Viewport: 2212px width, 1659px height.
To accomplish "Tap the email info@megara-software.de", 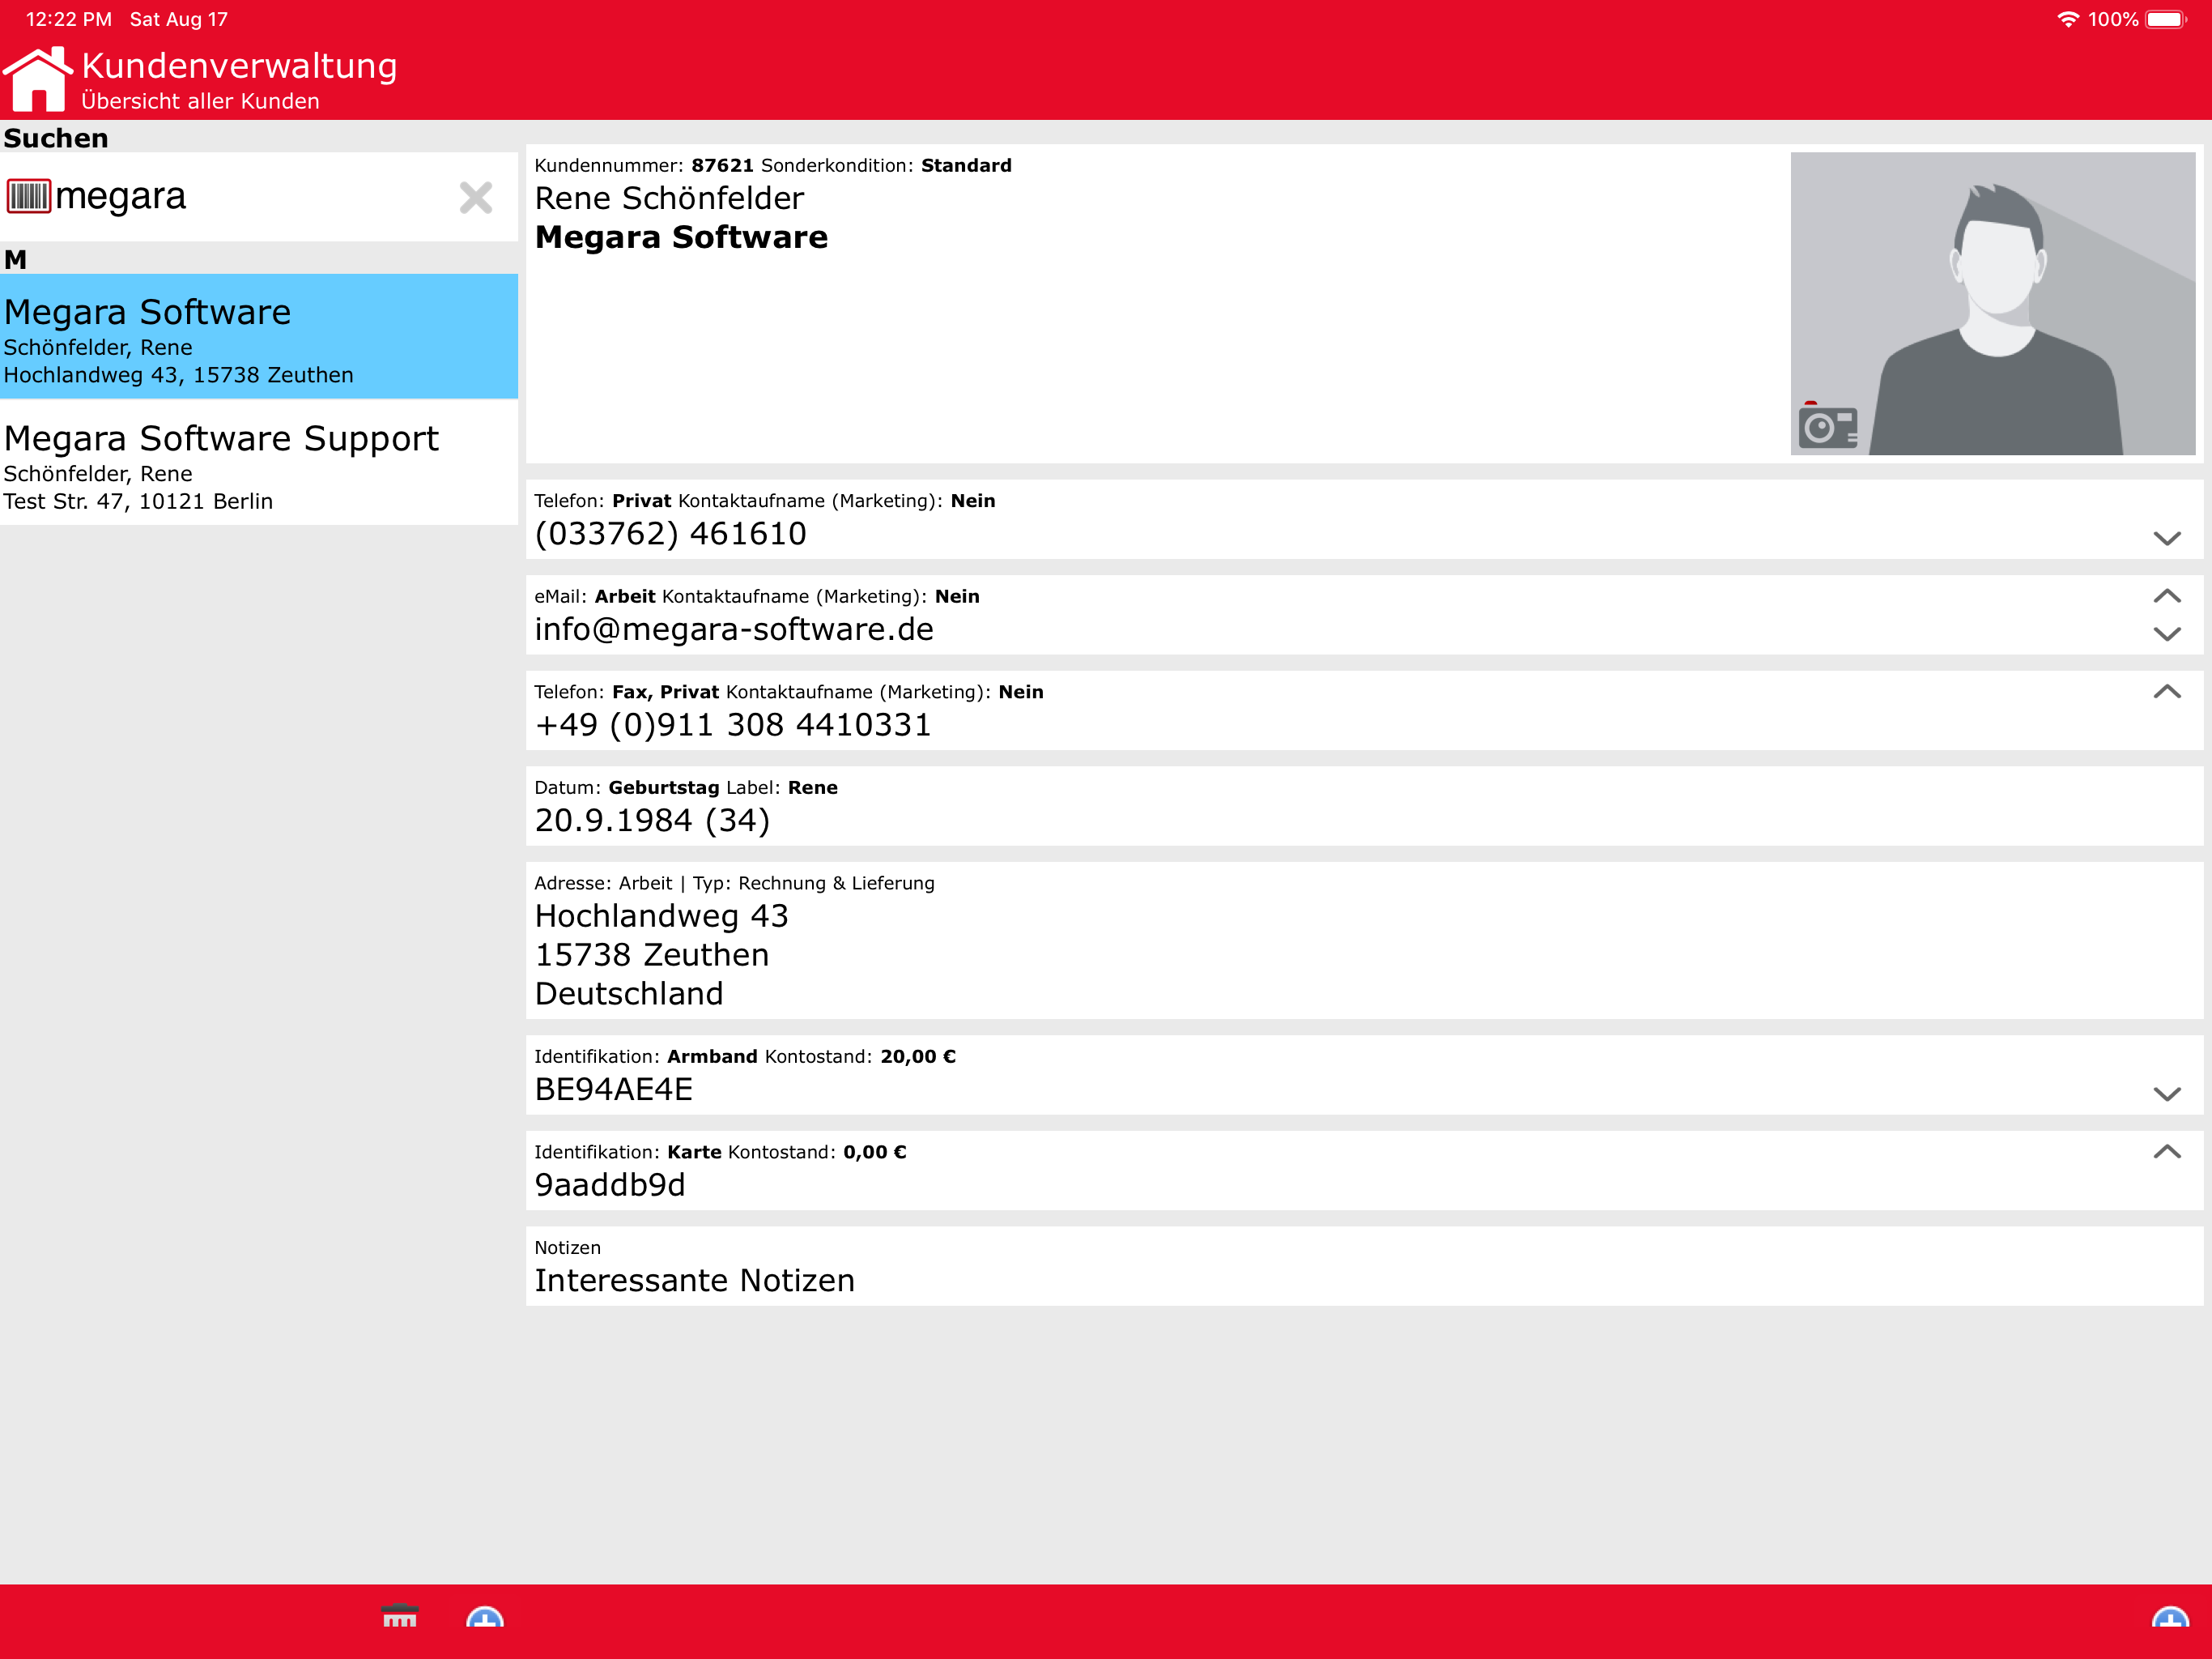I will 734,629.
